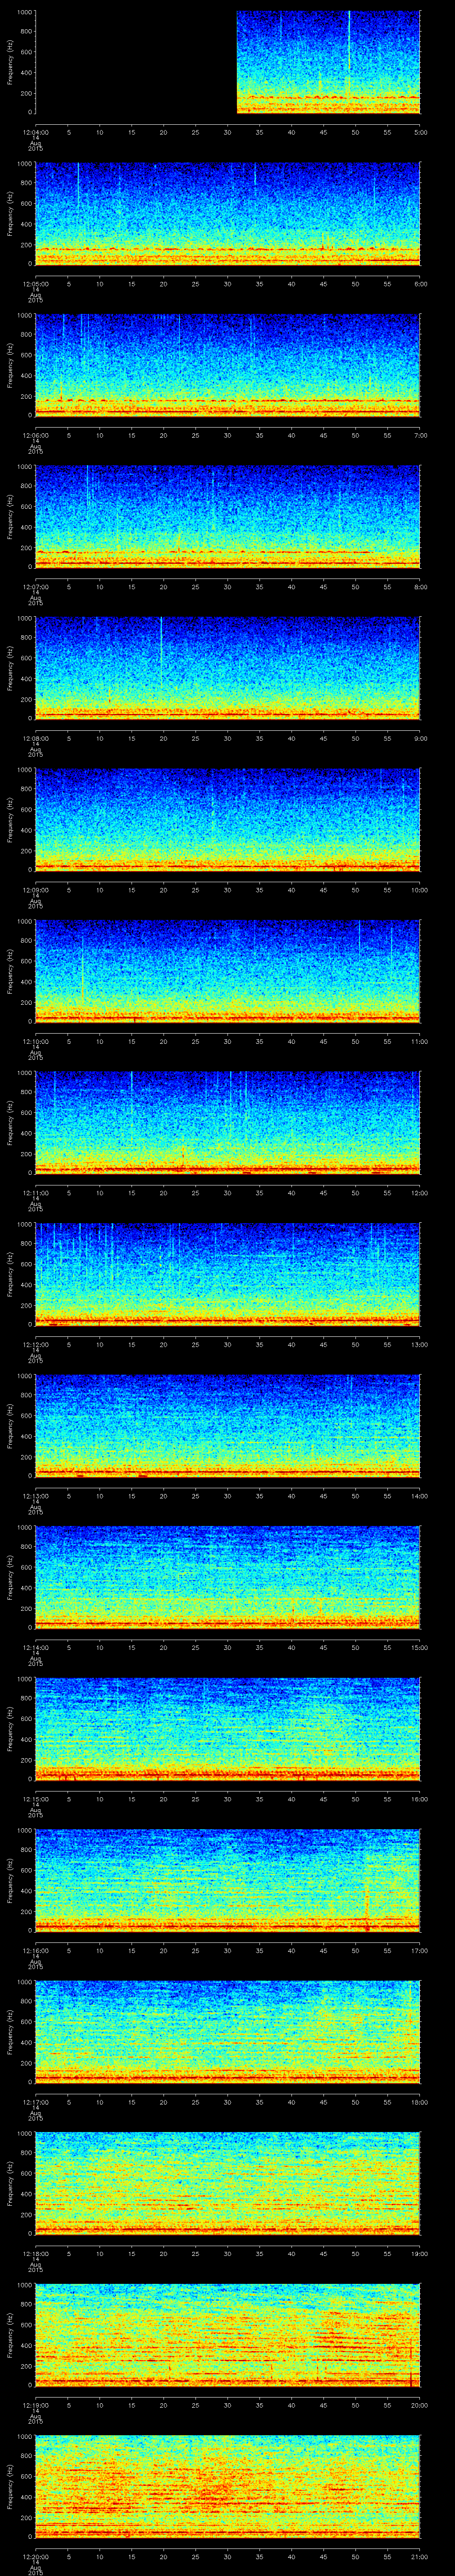Click the spectrogram panel starting at 12:05:00
Screen dimensions: 455x2576
pyautogui.click(x=228, y=214)
